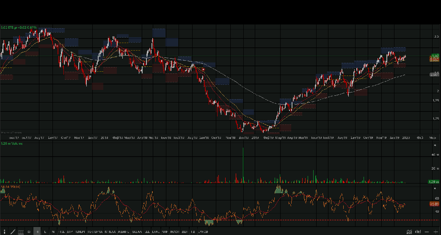The image size is (441, 235).
Task: Load the ΑΔΜΗΕ symbol chart
Action: point(124,232)
